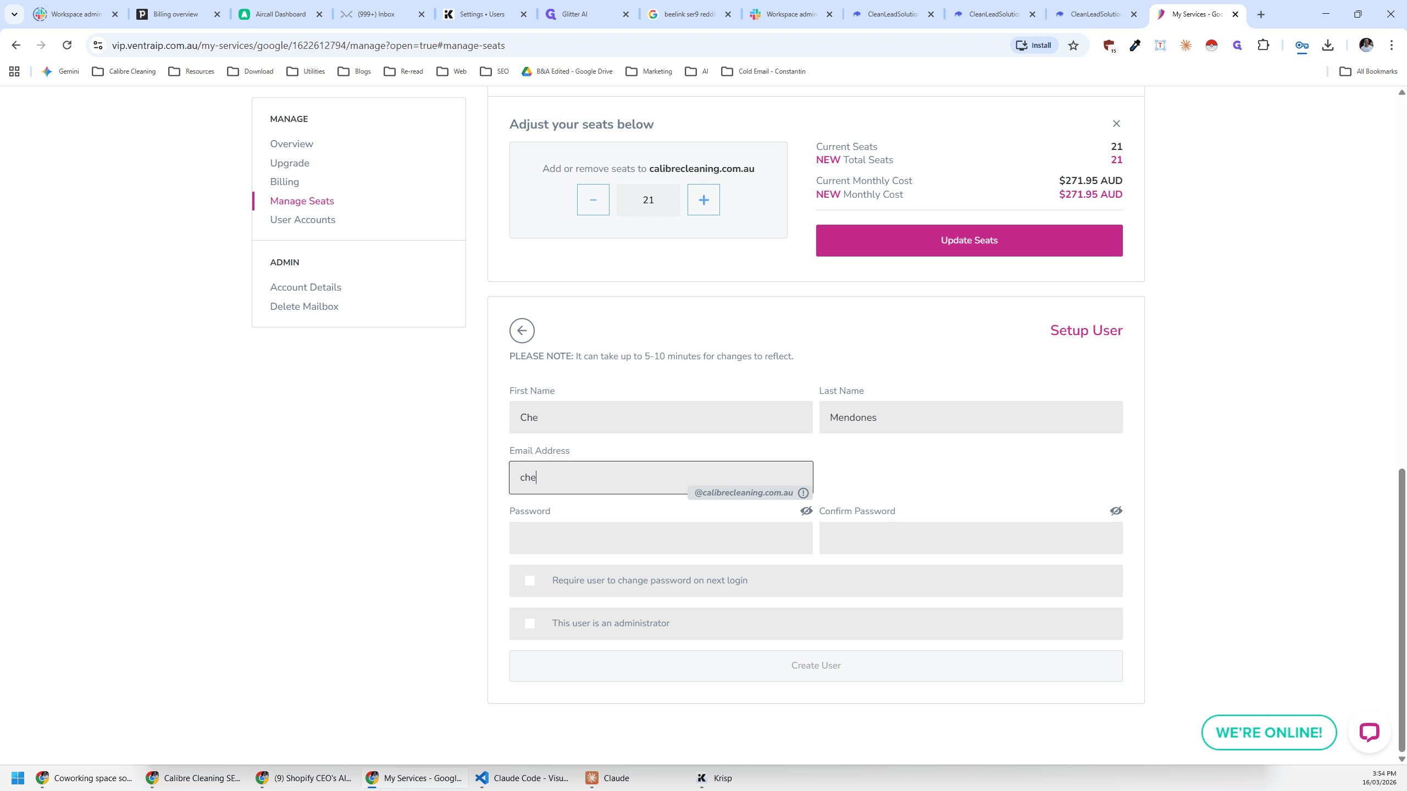
Task: Check This user is an administrator
Action: point(530,623)
